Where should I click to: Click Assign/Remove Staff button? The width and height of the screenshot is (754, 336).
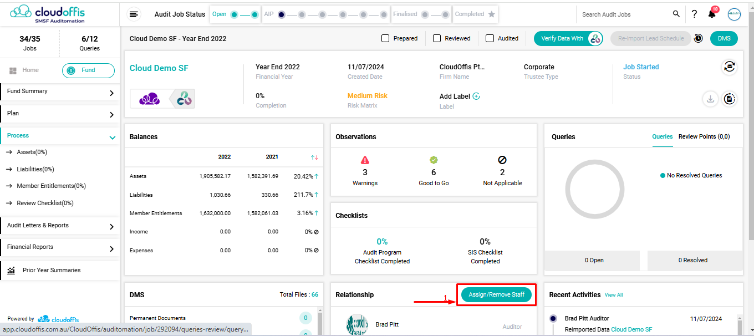click(x=497, y=294)
